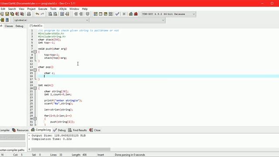Click the blue bookmark icon left of globals
This screenshot has width=279, height=157.
7,20
